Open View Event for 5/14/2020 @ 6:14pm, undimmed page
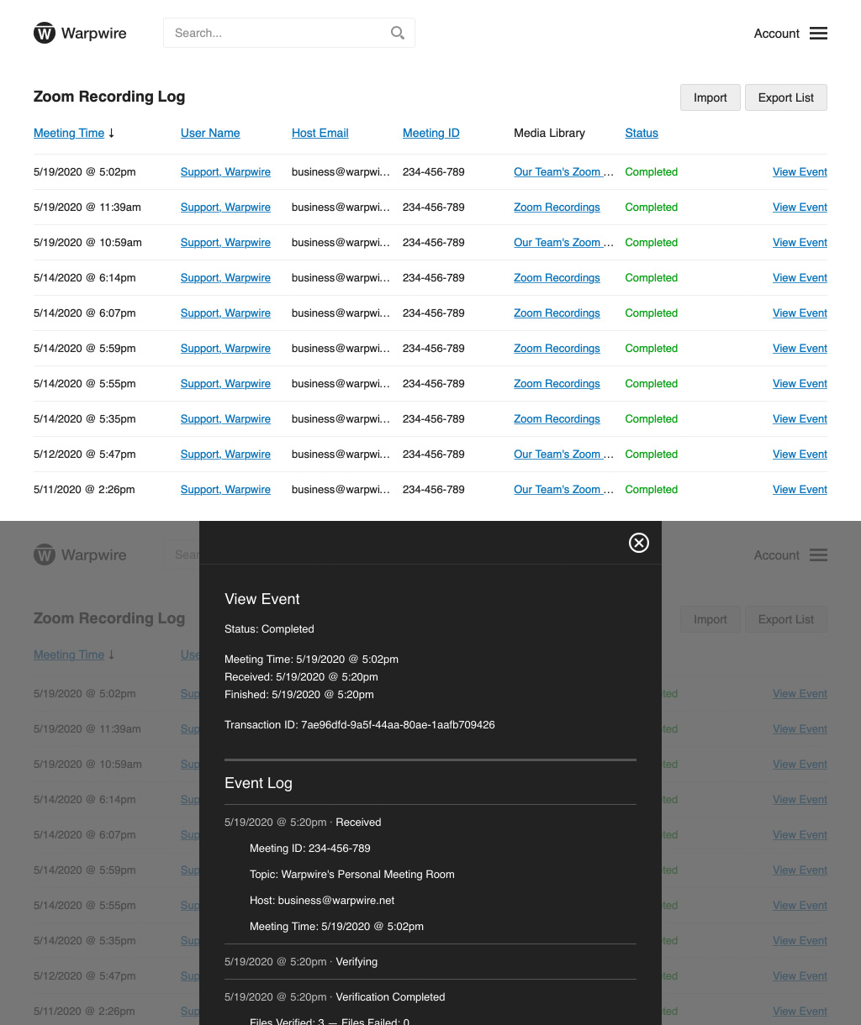The height and width of the screenshot is (1025, 861). coord(800,277)
